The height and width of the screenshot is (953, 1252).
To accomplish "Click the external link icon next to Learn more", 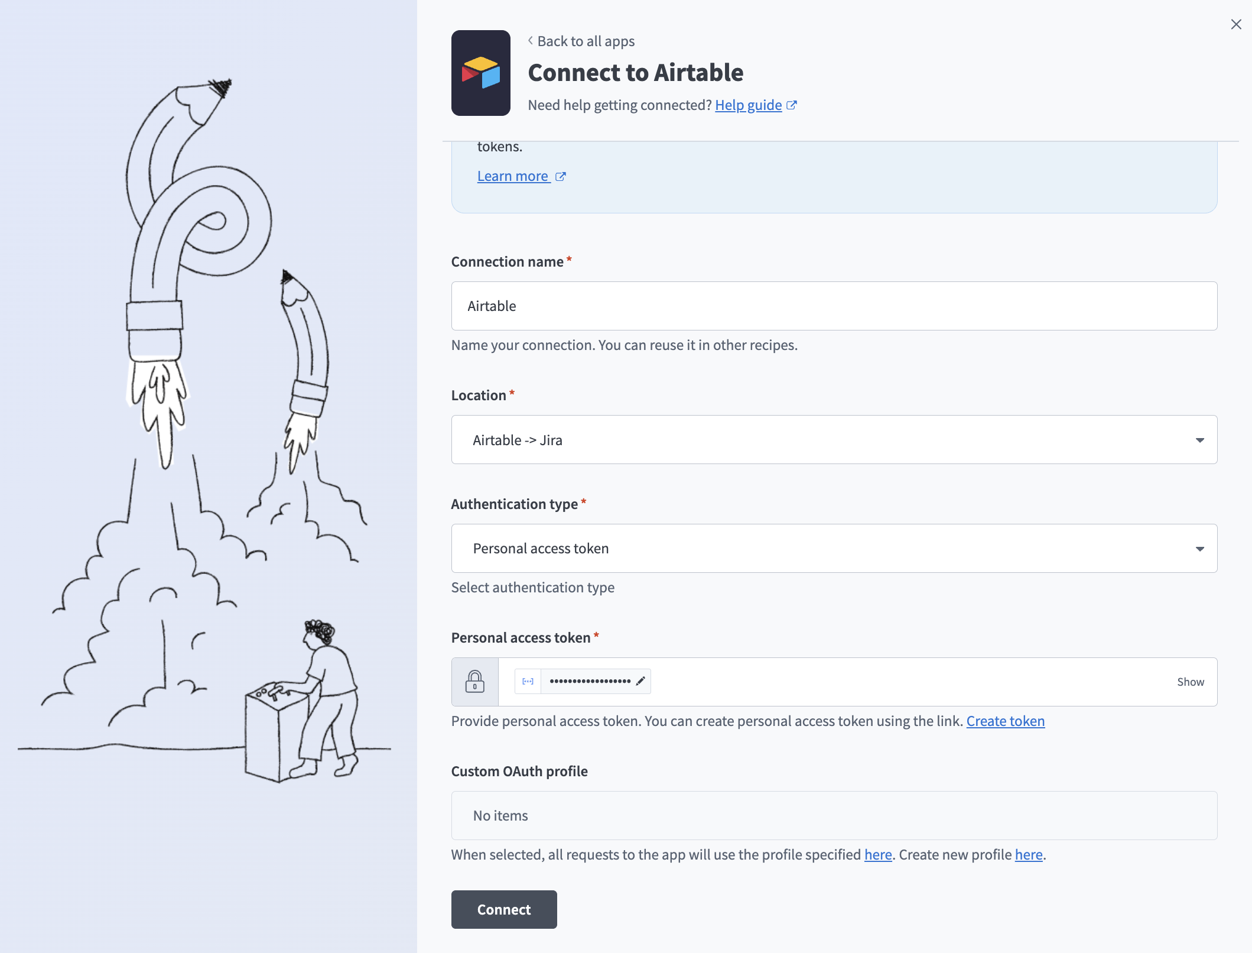I will tap(560, 176).
